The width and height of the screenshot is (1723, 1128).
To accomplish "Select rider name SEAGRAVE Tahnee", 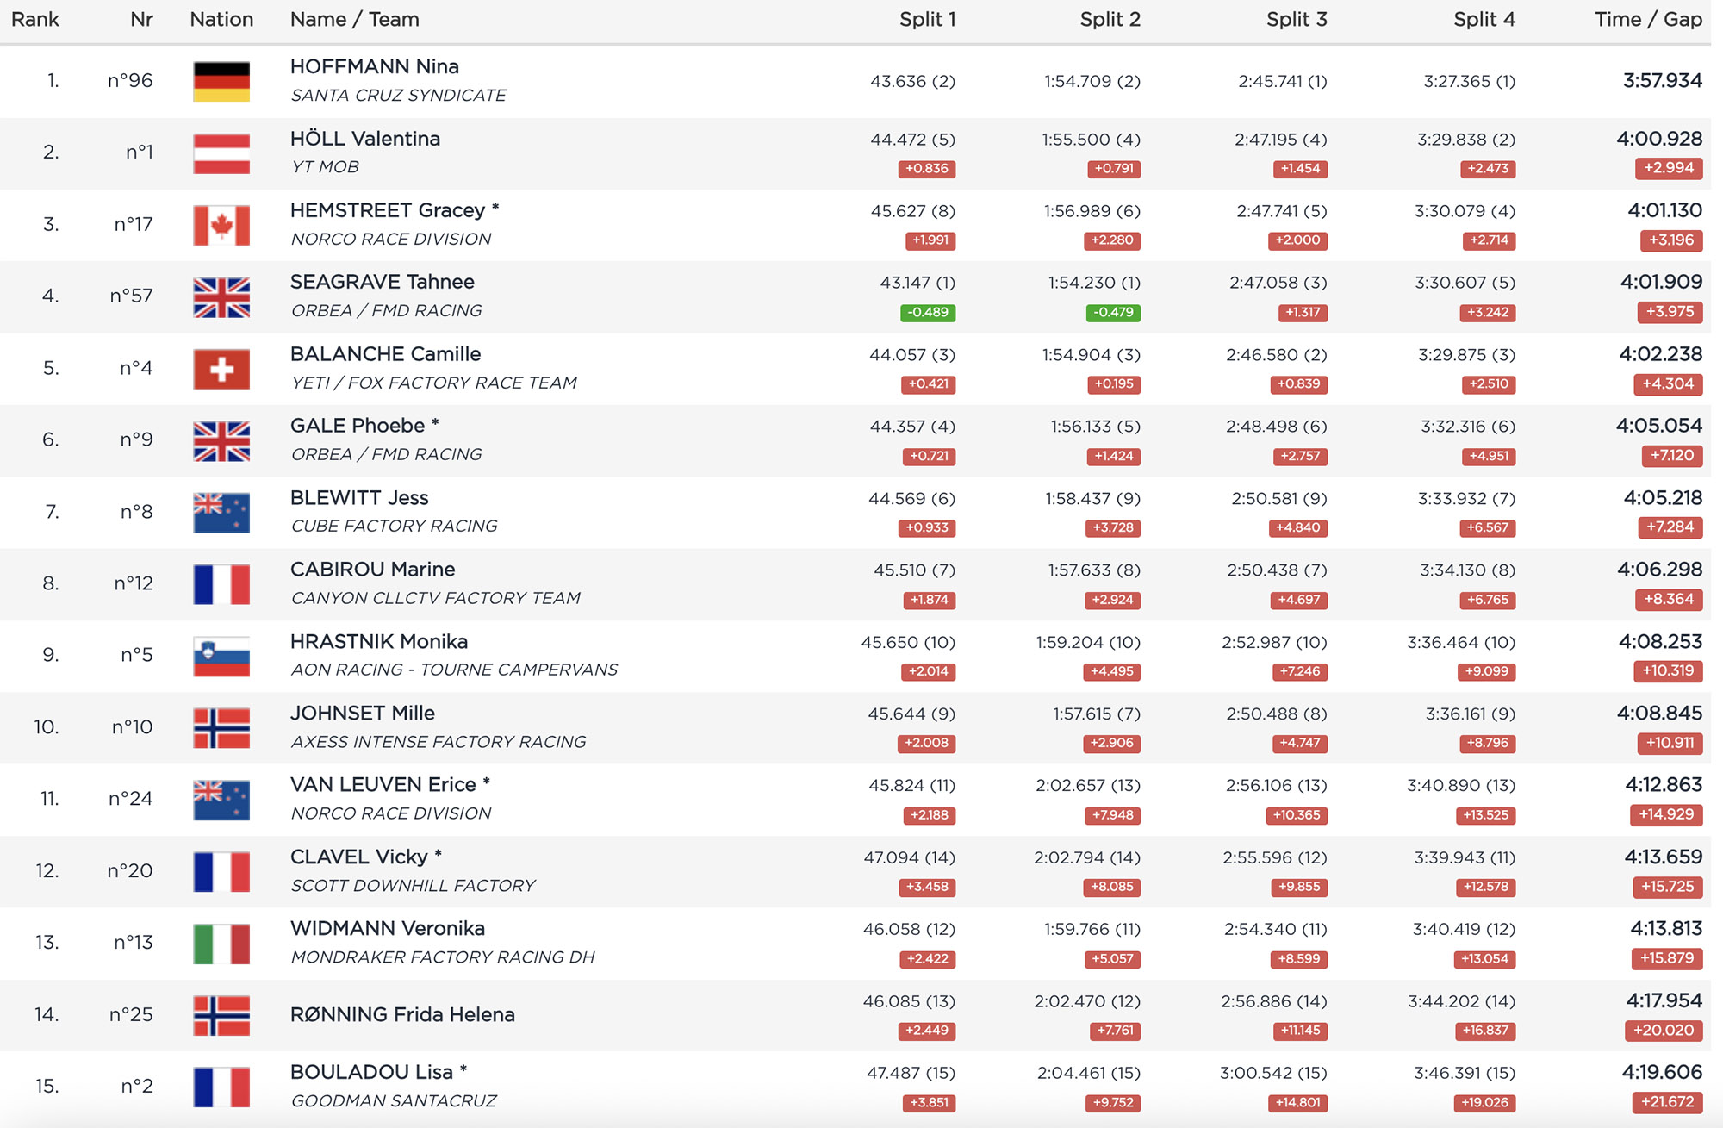I will tap(383, 282).
